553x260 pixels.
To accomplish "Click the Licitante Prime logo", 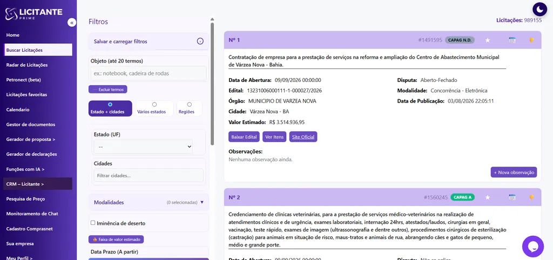I will point(33,13).
